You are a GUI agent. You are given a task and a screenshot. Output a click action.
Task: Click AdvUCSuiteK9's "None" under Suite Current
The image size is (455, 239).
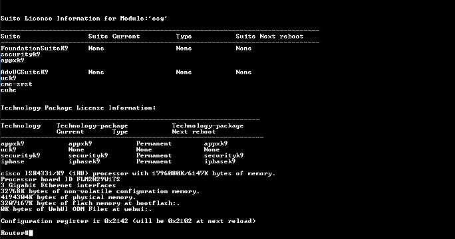click(x=96, y=72)
